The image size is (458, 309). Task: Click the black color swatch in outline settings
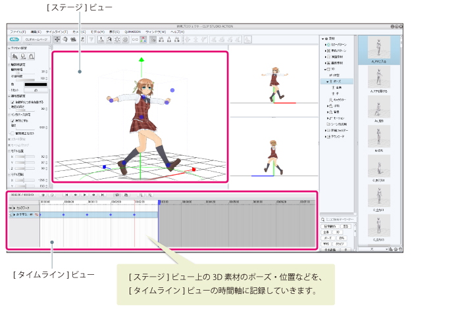pyautogui.click(x=35, y=84)
